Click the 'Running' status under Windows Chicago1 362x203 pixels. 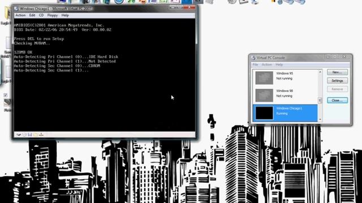tap(282, 113)
